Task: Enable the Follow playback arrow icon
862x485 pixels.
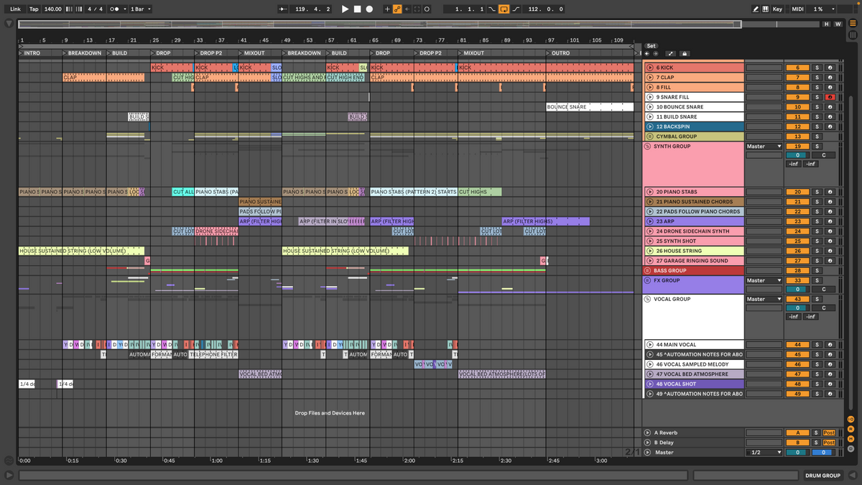Action: click(284, 8)
